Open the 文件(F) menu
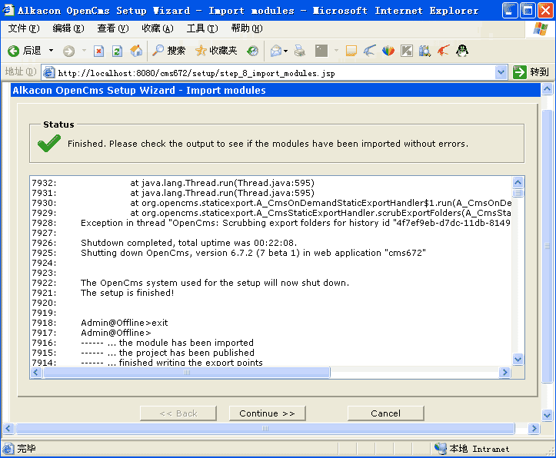This screenshot has width=556, height=458. tap(24, 28)
